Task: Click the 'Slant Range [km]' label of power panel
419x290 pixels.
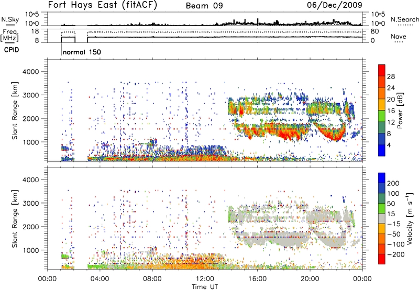Action: pos(15,110)
